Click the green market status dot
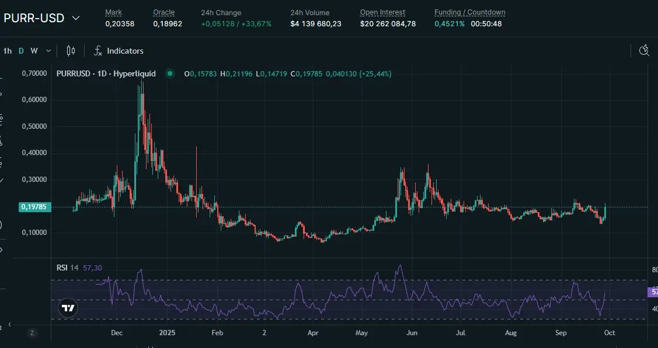This screenshot has width=658, height=348. tap(169, 73)
